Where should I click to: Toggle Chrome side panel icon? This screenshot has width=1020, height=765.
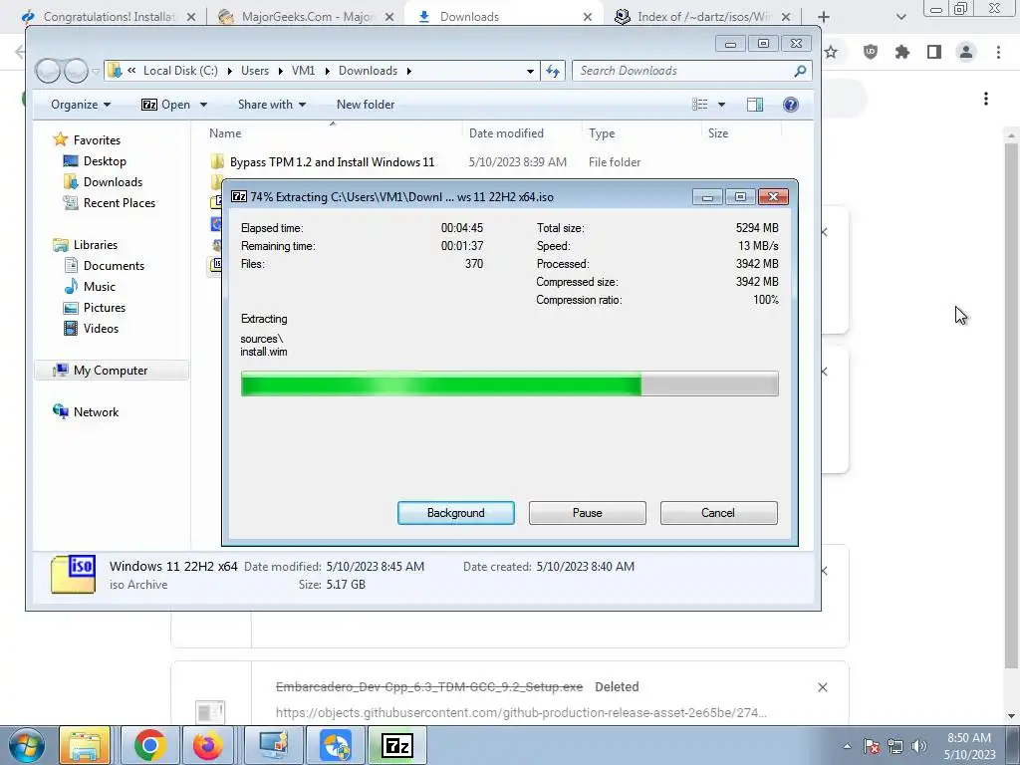934,52
